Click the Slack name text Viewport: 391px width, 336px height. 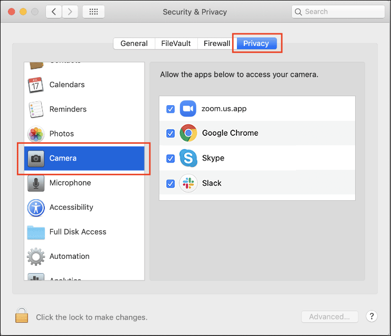coord(212,183)
